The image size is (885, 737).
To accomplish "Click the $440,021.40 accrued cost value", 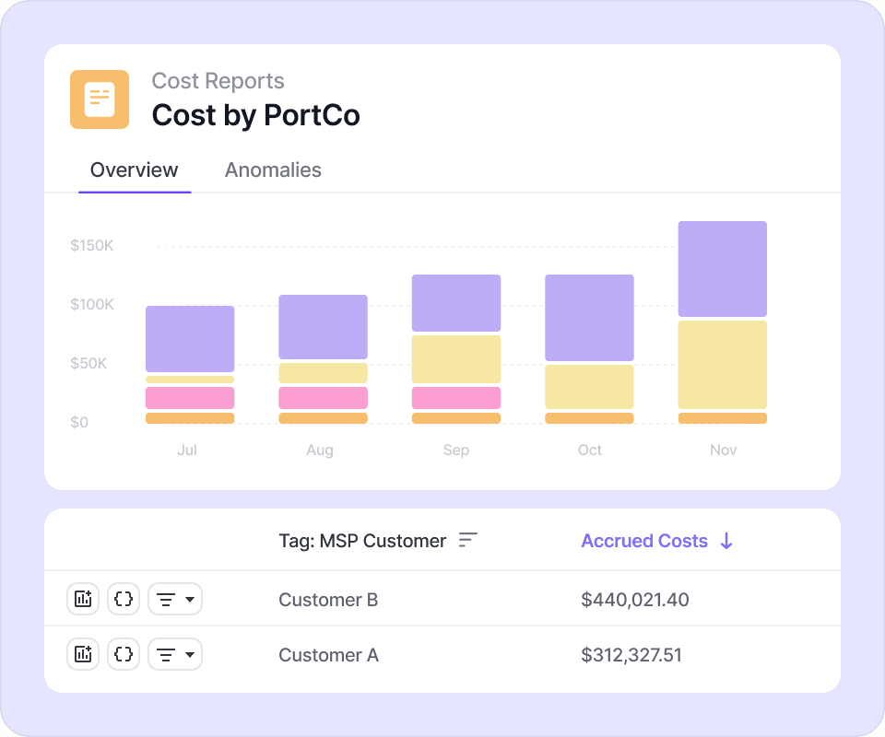I will point(635,600).
